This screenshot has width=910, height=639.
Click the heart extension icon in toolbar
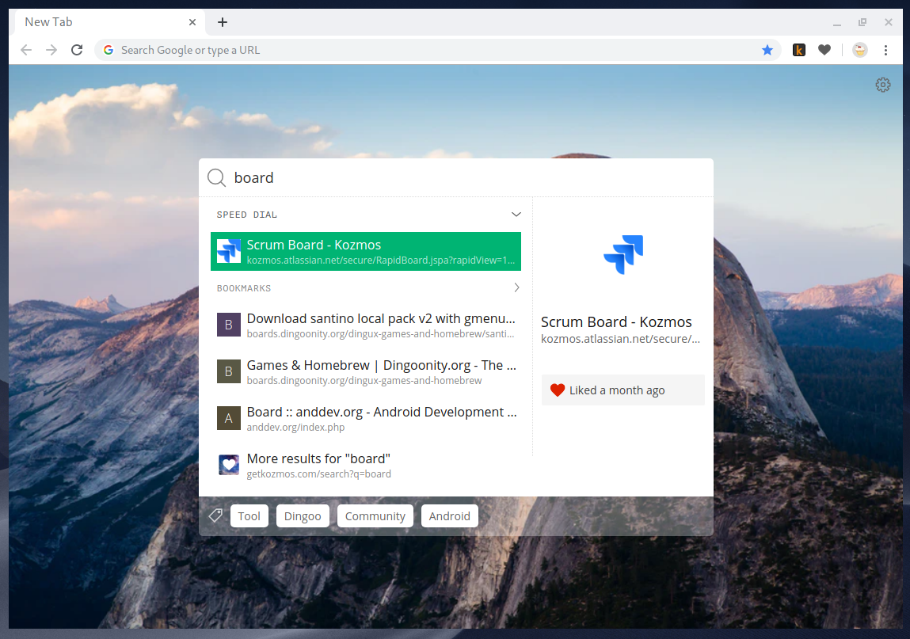(x=824, y=50)
